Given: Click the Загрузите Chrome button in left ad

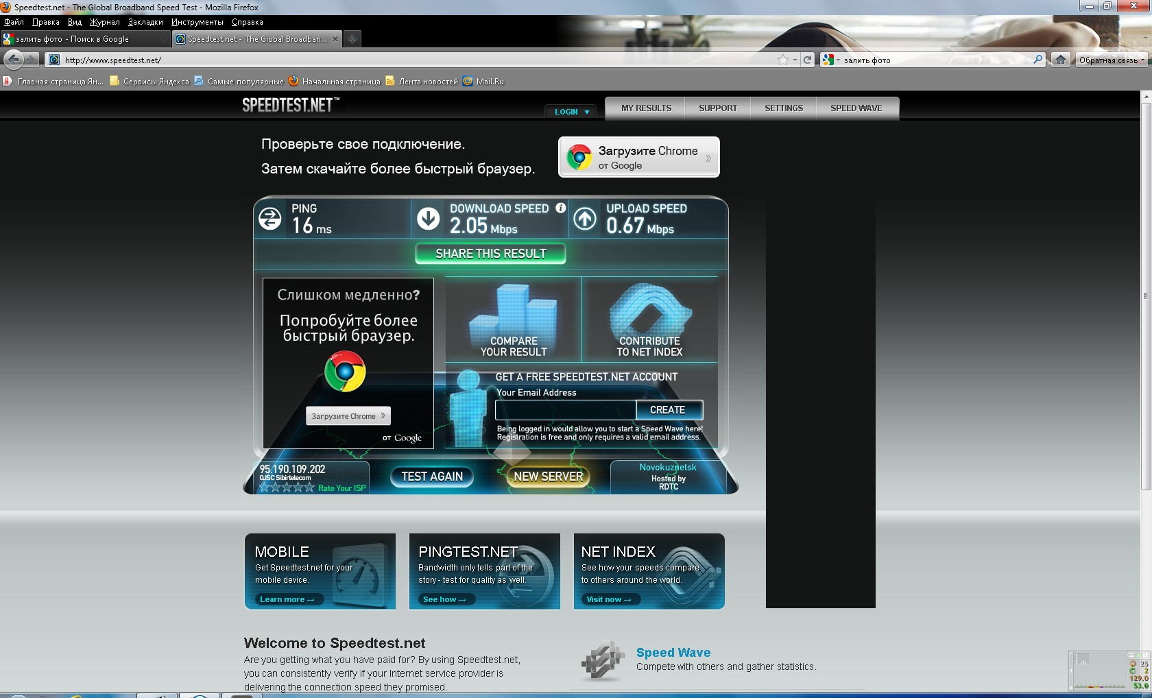Looking at the screenshot, I should [348, 416].
